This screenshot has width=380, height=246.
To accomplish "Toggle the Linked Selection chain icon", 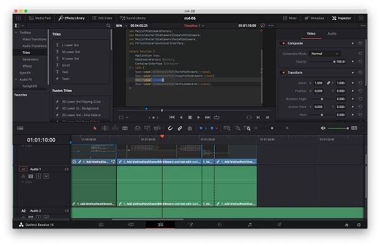I will click(x=180, y=128).
